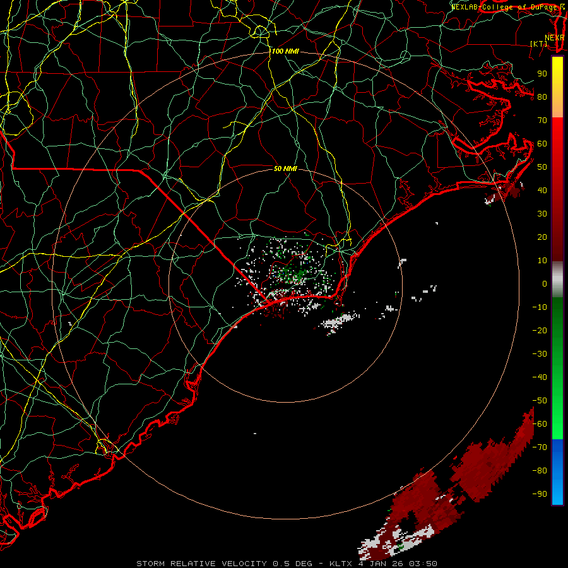Image resolution: width=568 pixels, height=568 pixels.
Task: Click the bottom Storm Relative Velocity caption
Action: coord(287,564)
